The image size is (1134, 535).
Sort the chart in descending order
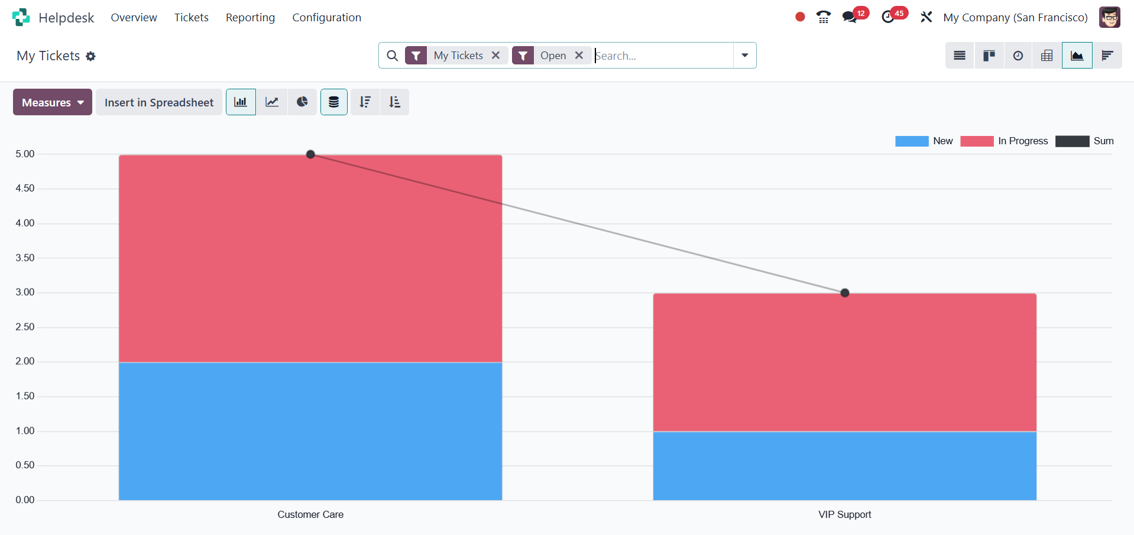click(365, 102)
